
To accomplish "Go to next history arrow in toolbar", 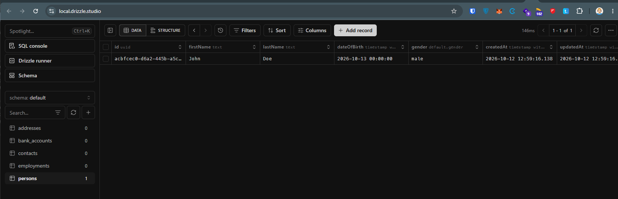I will click(x=206, y=30).
